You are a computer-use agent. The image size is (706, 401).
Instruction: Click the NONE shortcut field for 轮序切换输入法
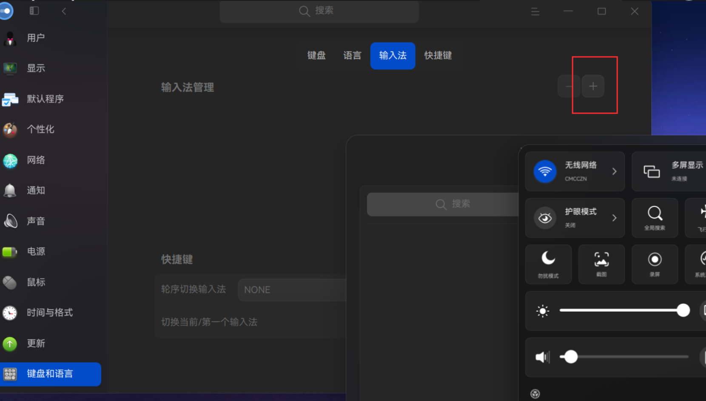pos(292,290)
